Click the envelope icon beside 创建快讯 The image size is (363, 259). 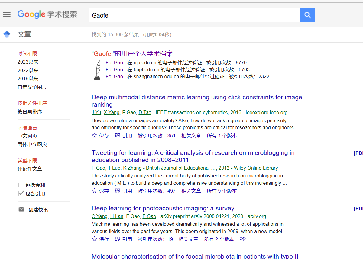(x=21, y=209)
